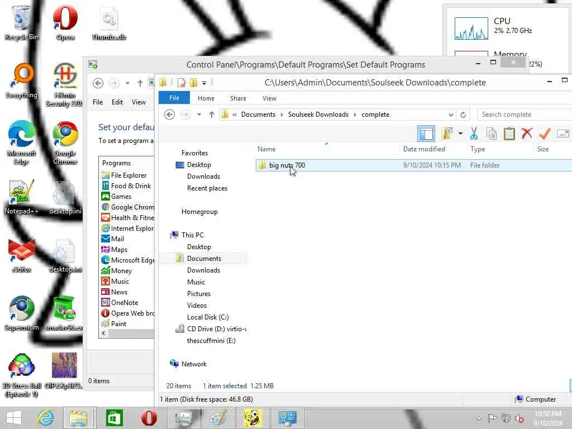Screen dimensions: 572x429
Task: Open Opera desktop shortcut icon
Action: click(65, 22)
